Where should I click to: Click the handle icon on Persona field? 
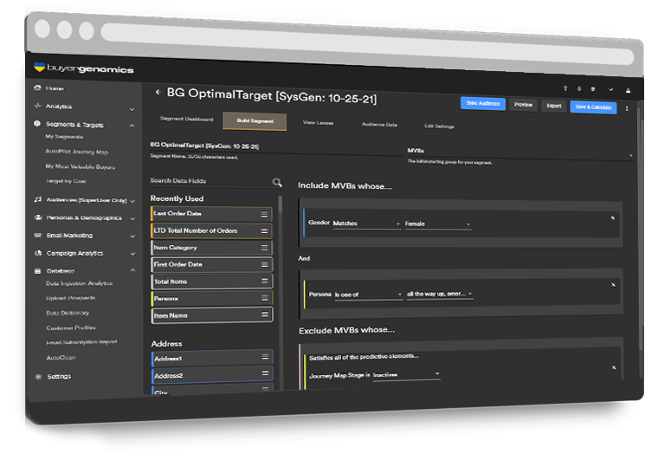click(x=265, y=298)
